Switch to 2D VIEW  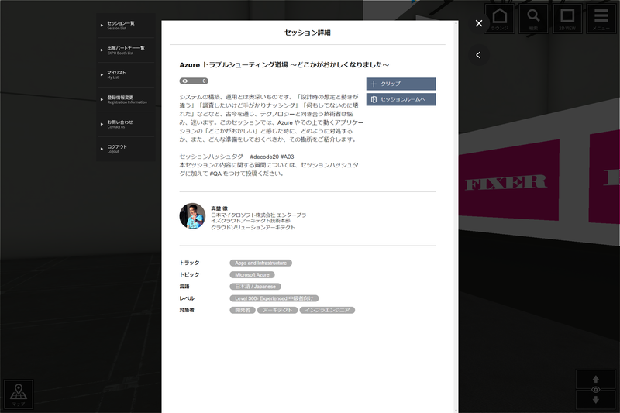click(x=567, y=18)
